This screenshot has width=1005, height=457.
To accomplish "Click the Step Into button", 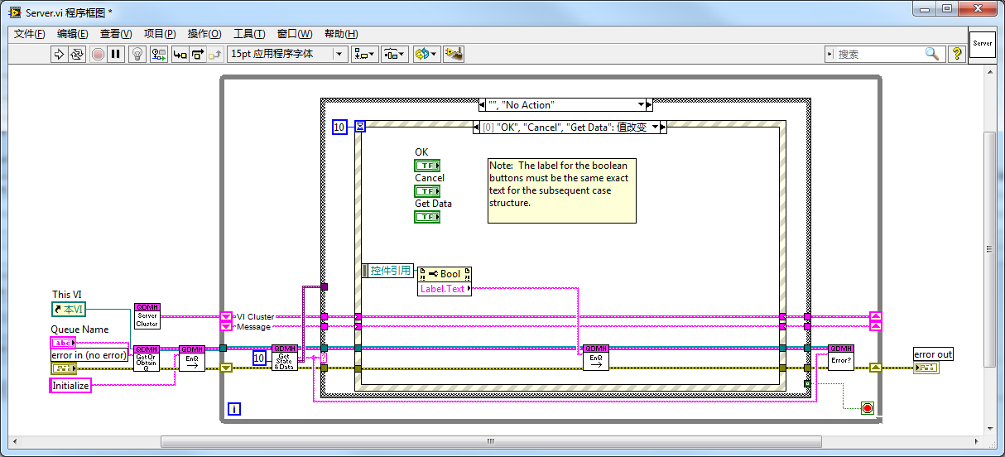I will 180,54.
